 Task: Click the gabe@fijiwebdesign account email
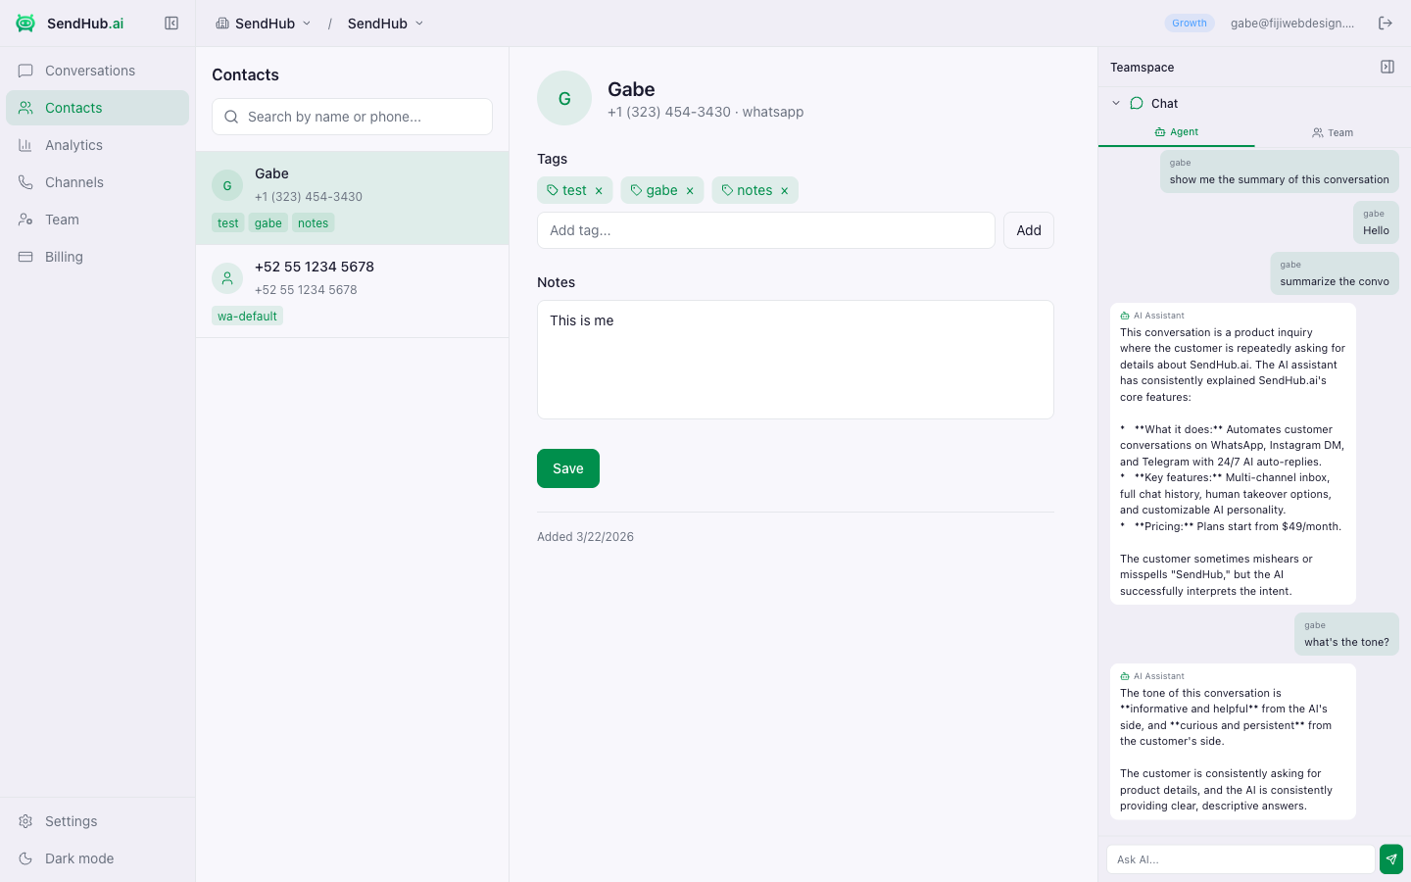coord(1292,24)
